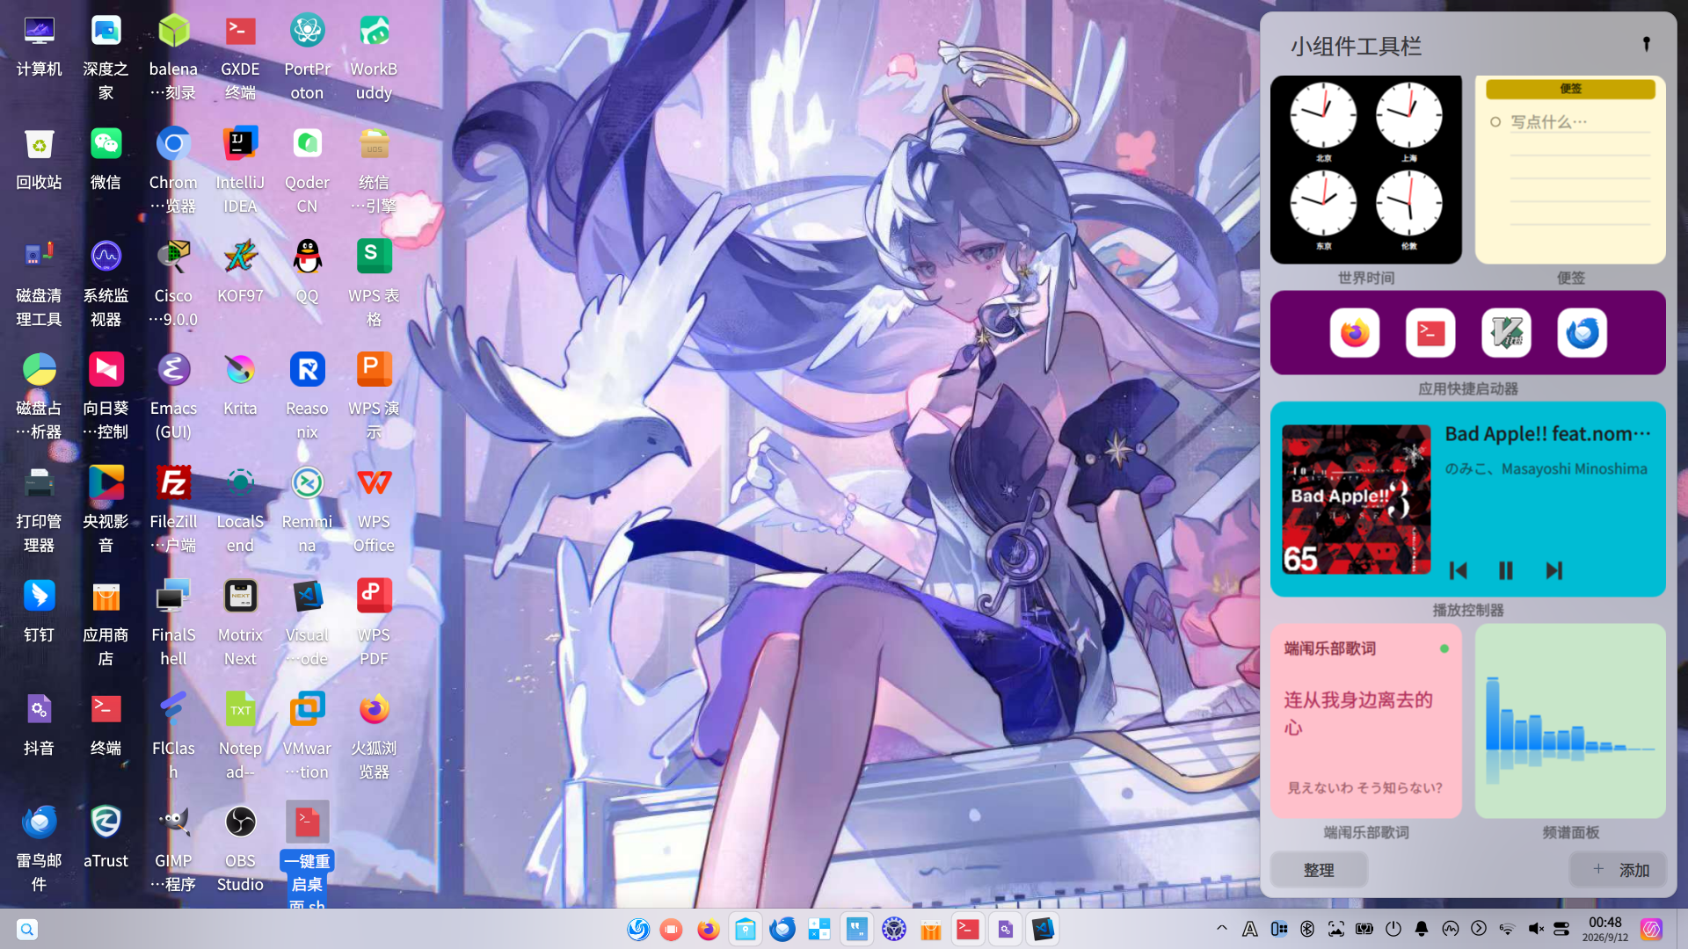The width and height of the screenshot is (1688, 949).
Task: Open the notification bell in the system tray
Action: (x=1422, y=929)
